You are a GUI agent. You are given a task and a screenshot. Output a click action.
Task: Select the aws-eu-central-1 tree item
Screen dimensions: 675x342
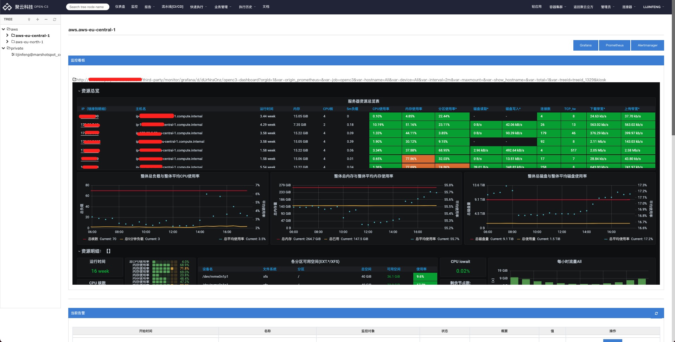pyautogui.click(x=32, y=36)
